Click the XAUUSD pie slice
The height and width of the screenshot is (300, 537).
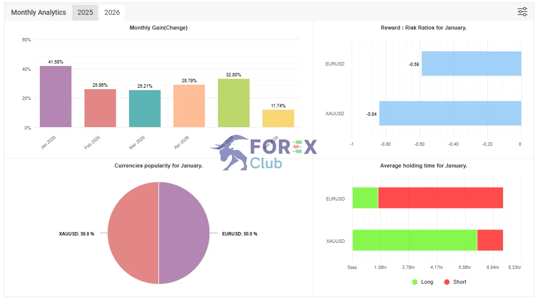133,233
